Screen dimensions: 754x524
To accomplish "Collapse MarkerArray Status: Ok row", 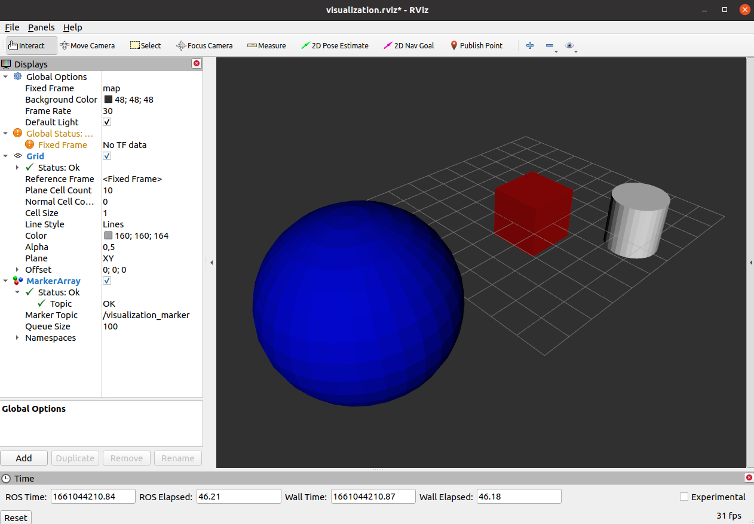I will pos(17,292).
